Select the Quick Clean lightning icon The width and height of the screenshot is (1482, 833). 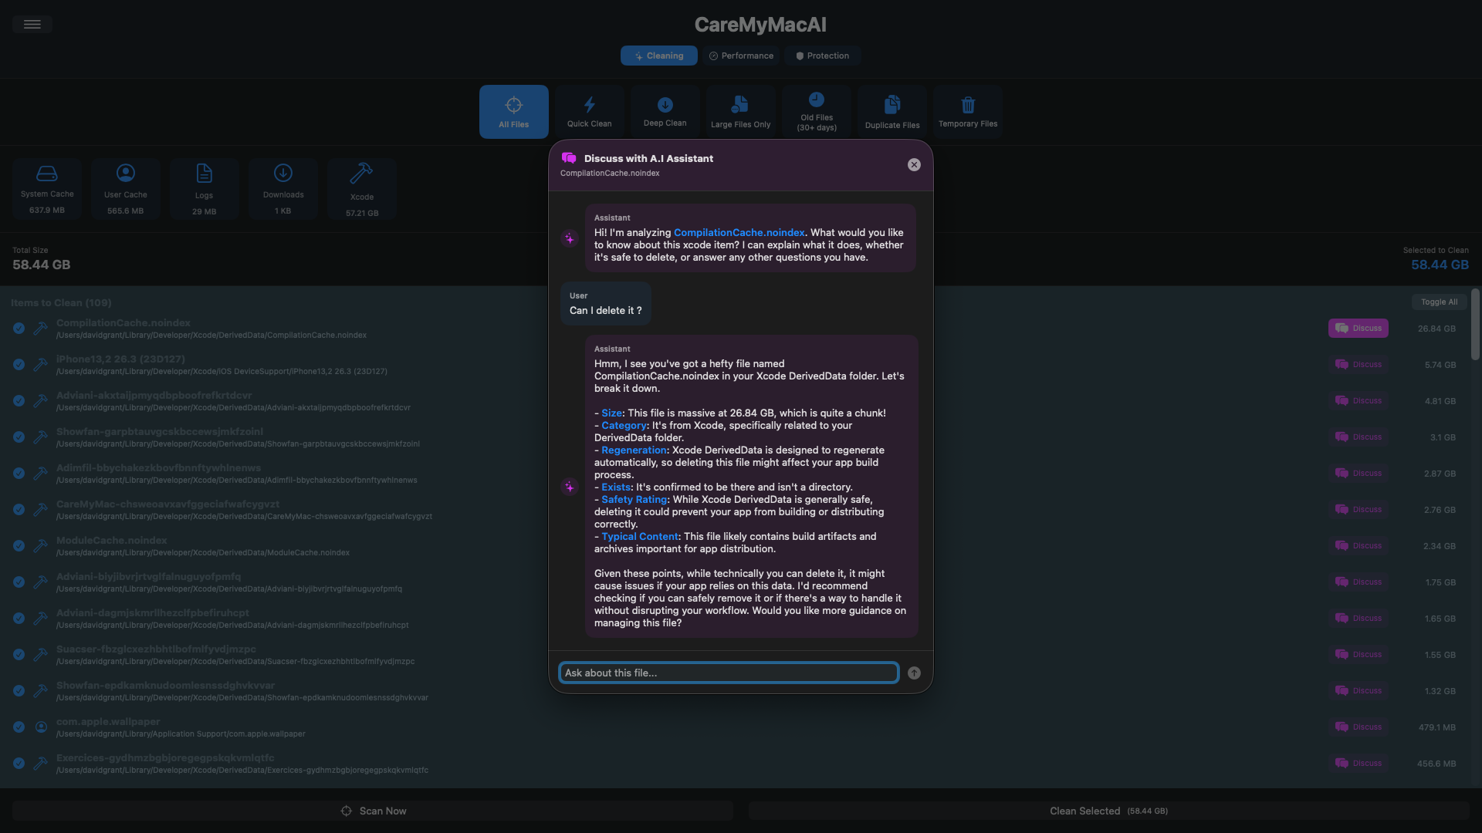pos(589,105)
